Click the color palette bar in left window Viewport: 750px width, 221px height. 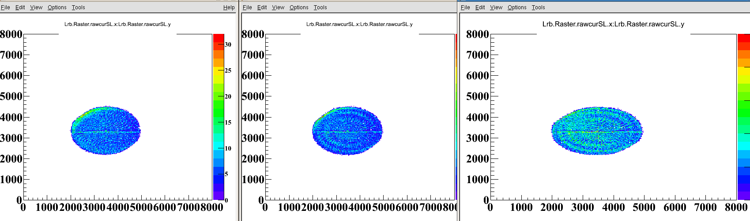[x=219, y=117]
